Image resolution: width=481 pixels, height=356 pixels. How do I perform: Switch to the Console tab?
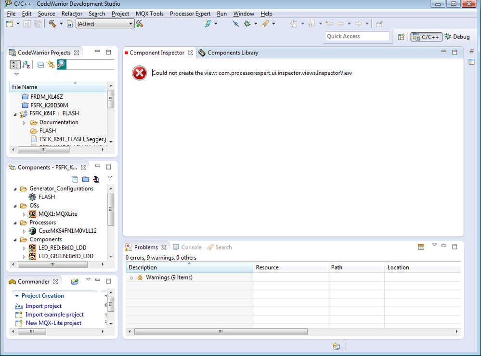pyautogui.click(x=187, y=247)
